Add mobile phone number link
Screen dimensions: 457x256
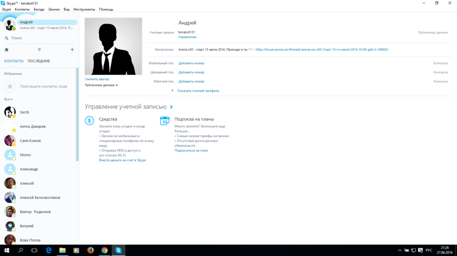(191, 63)
